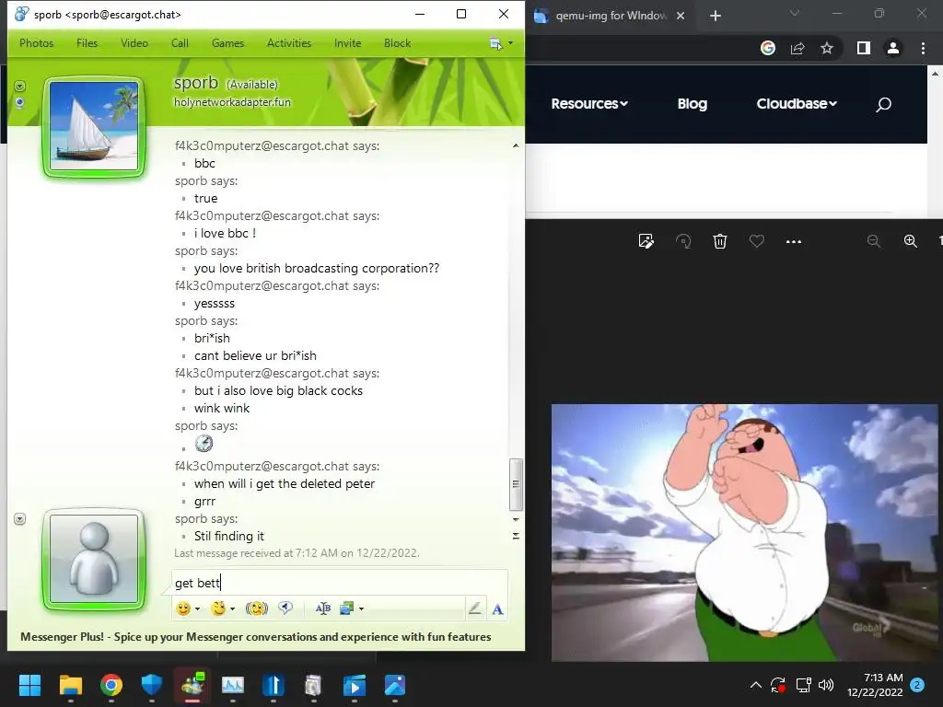Delete the picture using the trash icon
The width and height of the screenshot is (943, 707).
coord(720,241)
